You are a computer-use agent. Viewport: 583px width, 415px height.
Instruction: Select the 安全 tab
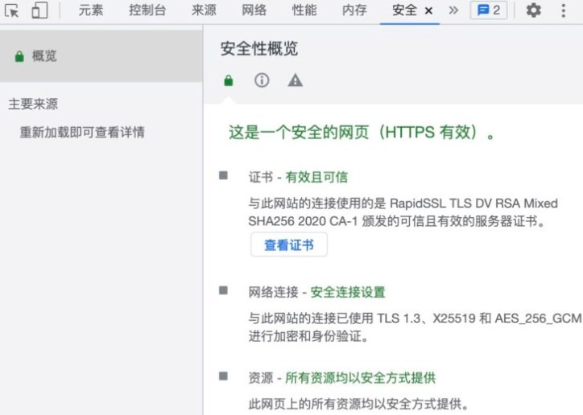click(x=404, y=10)
